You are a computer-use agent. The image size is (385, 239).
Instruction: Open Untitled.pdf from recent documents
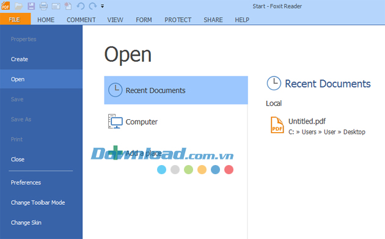click(x=318, y=126)
